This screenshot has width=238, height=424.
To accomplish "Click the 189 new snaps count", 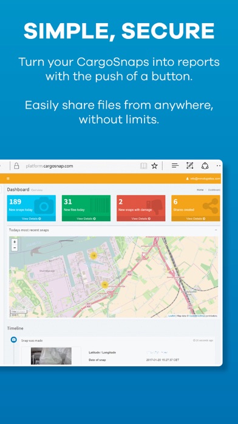I will click(15, 202).
